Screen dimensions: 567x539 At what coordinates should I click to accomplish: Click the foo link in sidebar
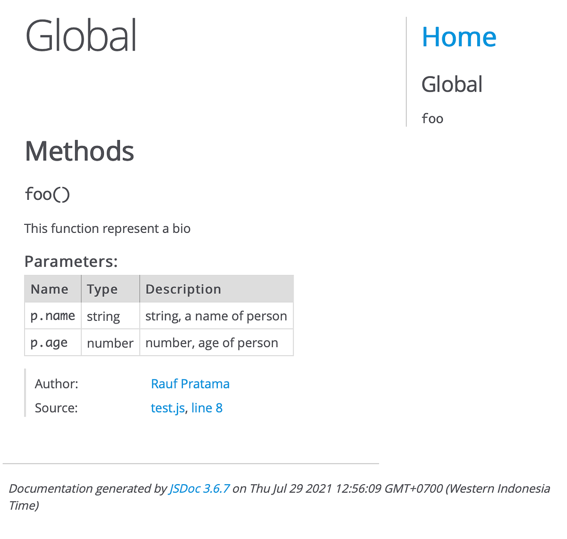click(x=432, y=118)
